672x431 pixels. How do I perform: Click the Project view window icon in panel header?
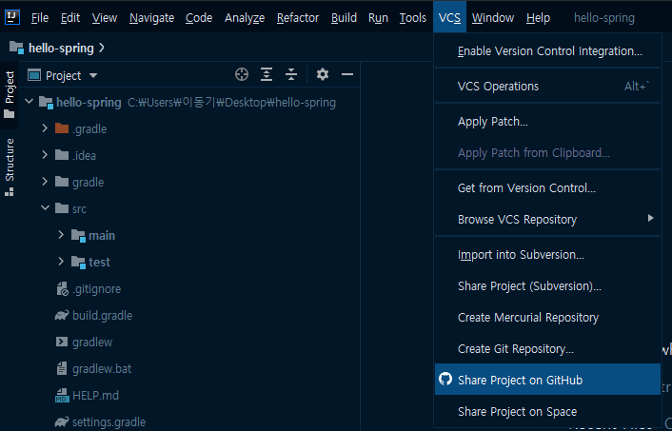[x=34, y=75]
